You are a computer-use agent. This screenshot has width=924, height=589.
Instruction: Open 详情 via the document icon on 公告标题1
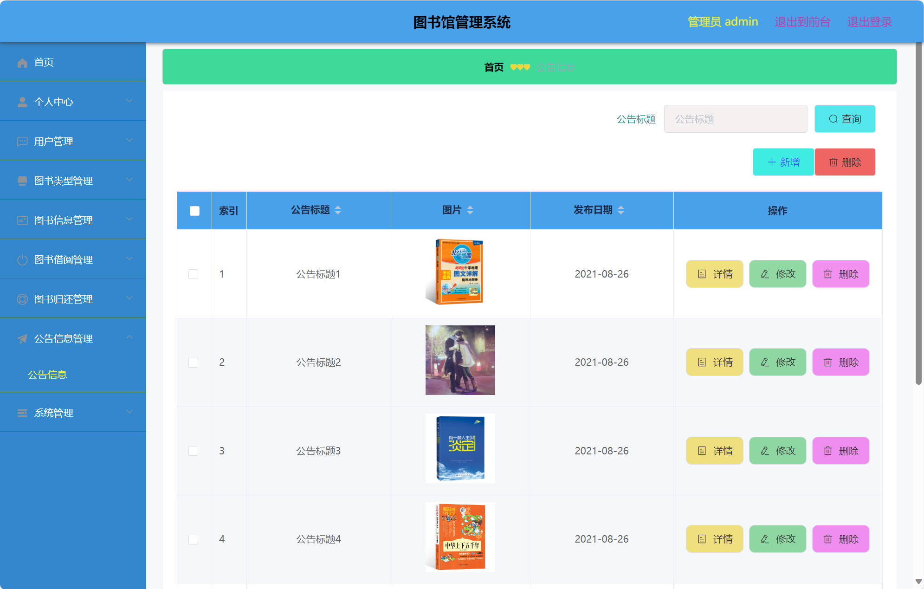[702, 274]
